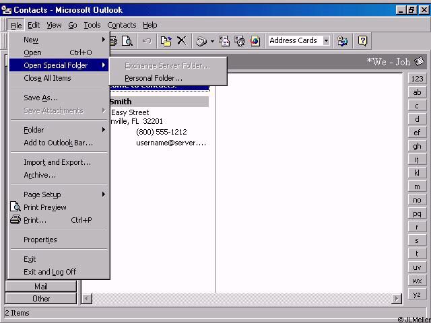
Task: Choose Archive in File menu
Action: (59, 175)
